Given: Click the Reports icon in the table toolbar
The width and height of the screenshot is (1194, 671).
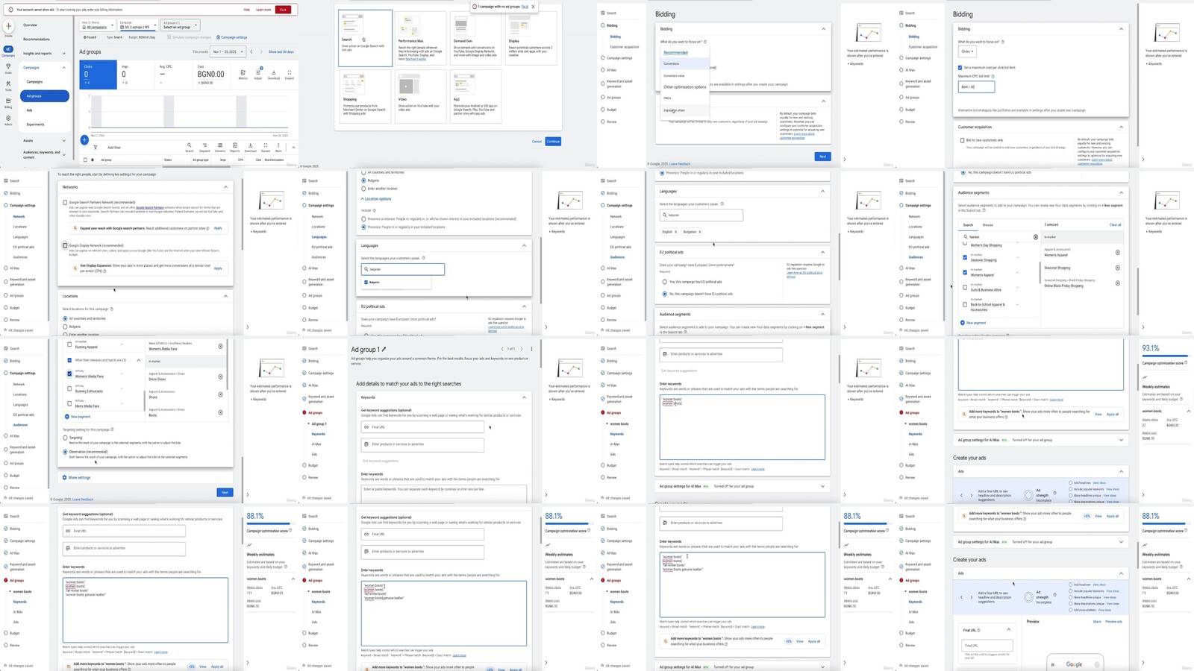Looking at the screenshot, I should (x=235, y=145).
